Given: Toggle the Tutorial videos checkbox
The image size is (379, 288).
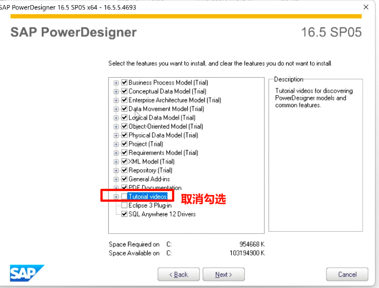Looking at the screenshot, I should (124, 197).
